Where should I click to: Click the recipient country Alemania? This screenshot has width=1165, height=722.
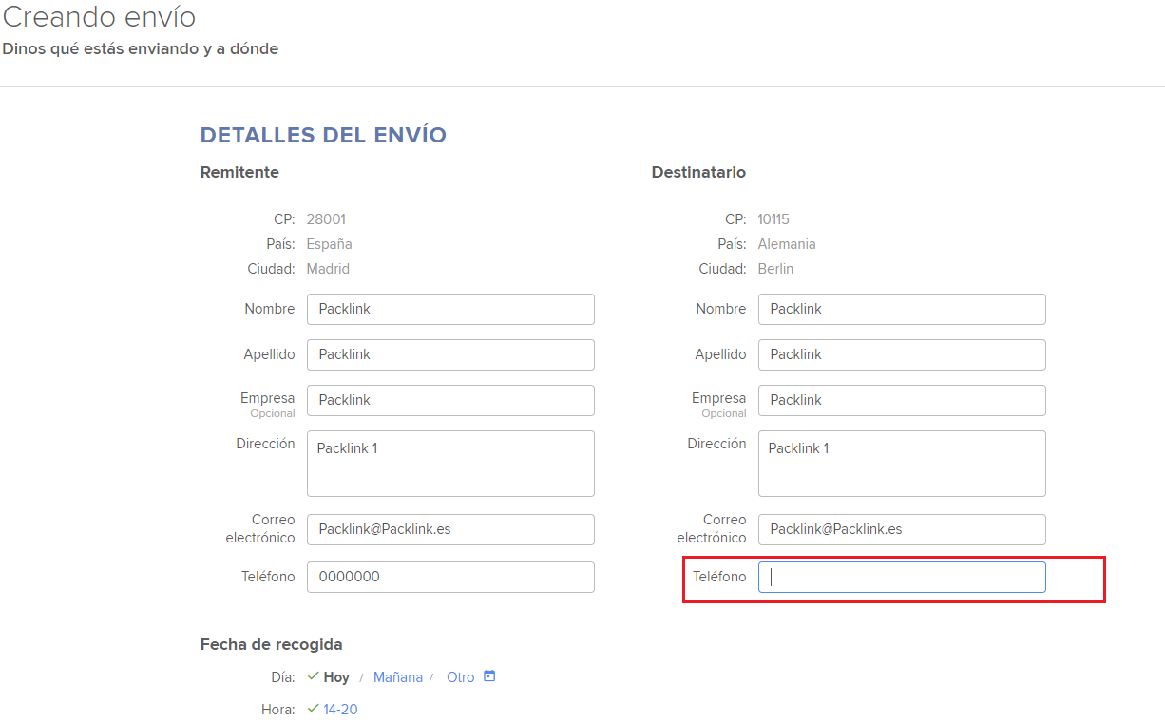787,244
